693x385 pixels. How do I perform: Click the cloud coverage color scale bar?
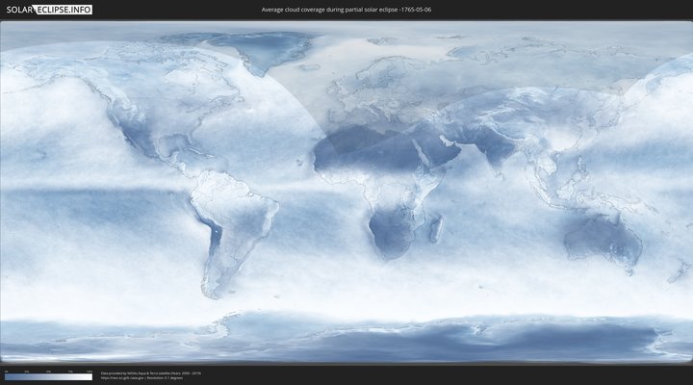click(x=49, y=377)
